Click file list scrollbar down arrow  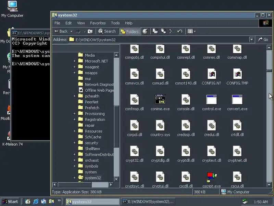[x=269, y=184]
